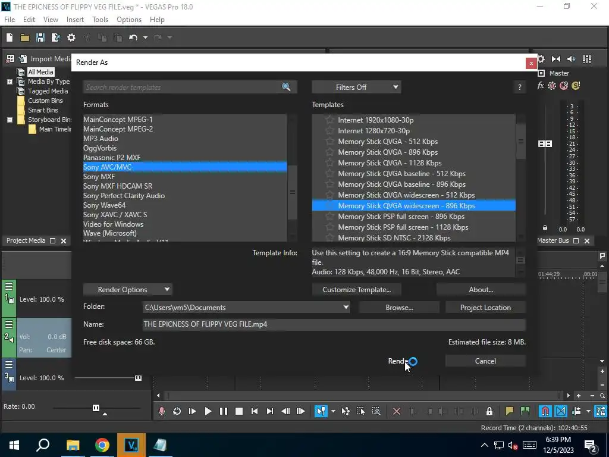Viewport: 609px width, 457px height.
Task: Open Master Bus audio properties gear
Action: coord(541,59)
